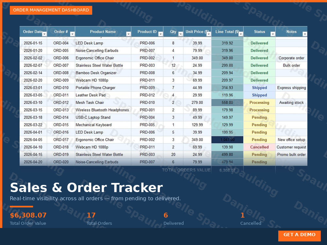Viewport: 327px width, 245px height.
Task: Click the quantity 12 cell for ORD-007
Action: 173,65
